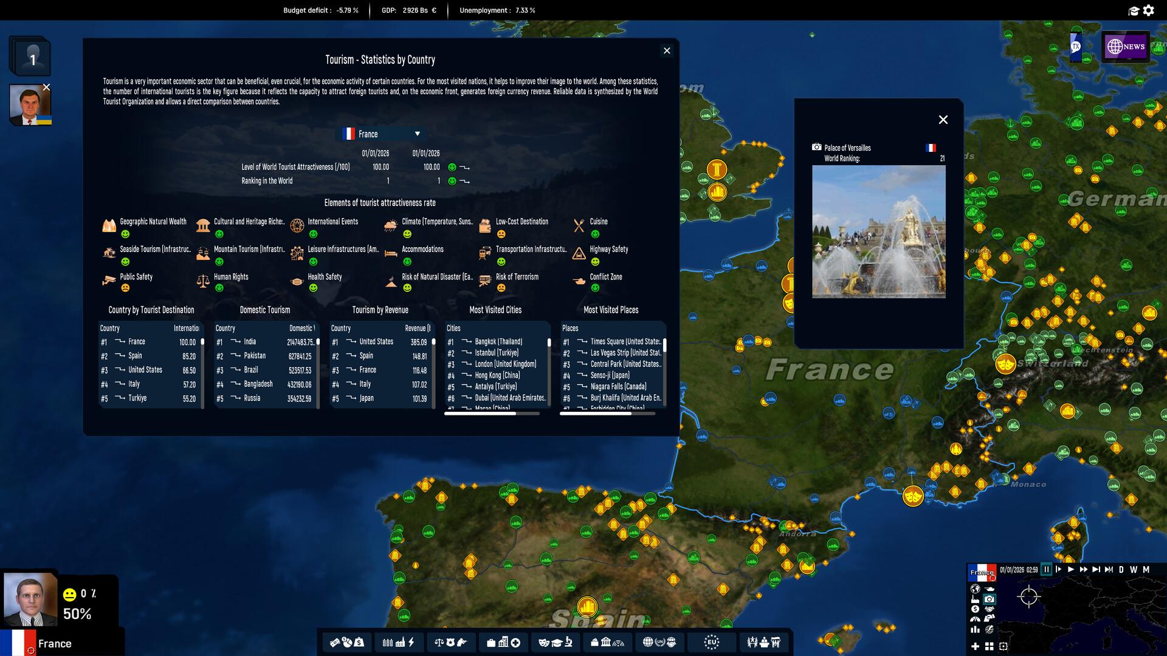Click the United Nations icon in toolbar
Viewport: 1167px width, 656px height.
pos(661,642)
